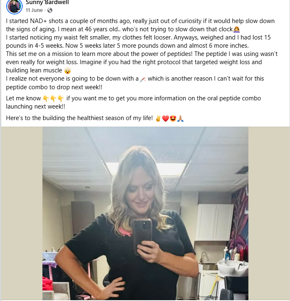Click the red heart emoji
Image resolution: width=290 pixels, height=301 pixels.
coord(165,118)
